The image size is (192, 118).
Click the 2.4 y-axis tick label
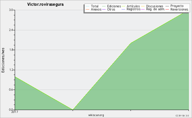(x=11, y=30)
